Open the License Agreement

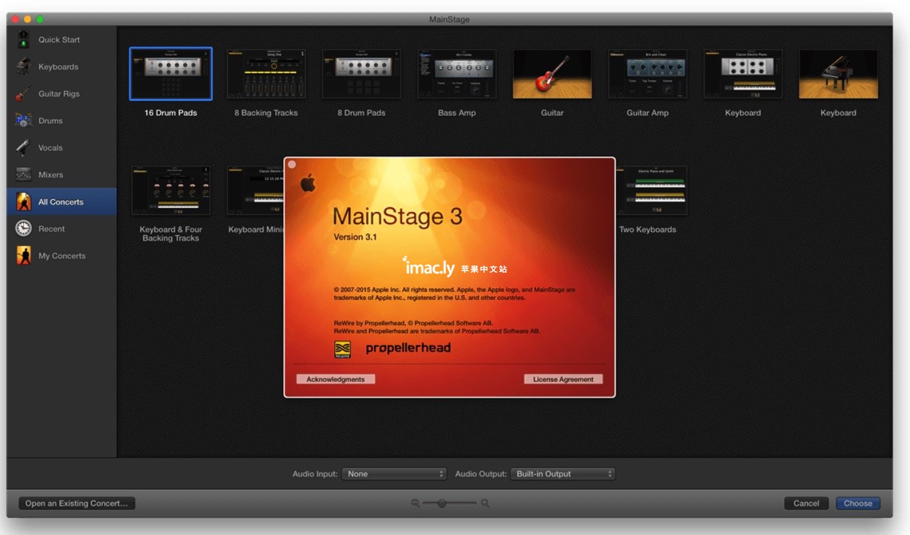pos(564,379)
